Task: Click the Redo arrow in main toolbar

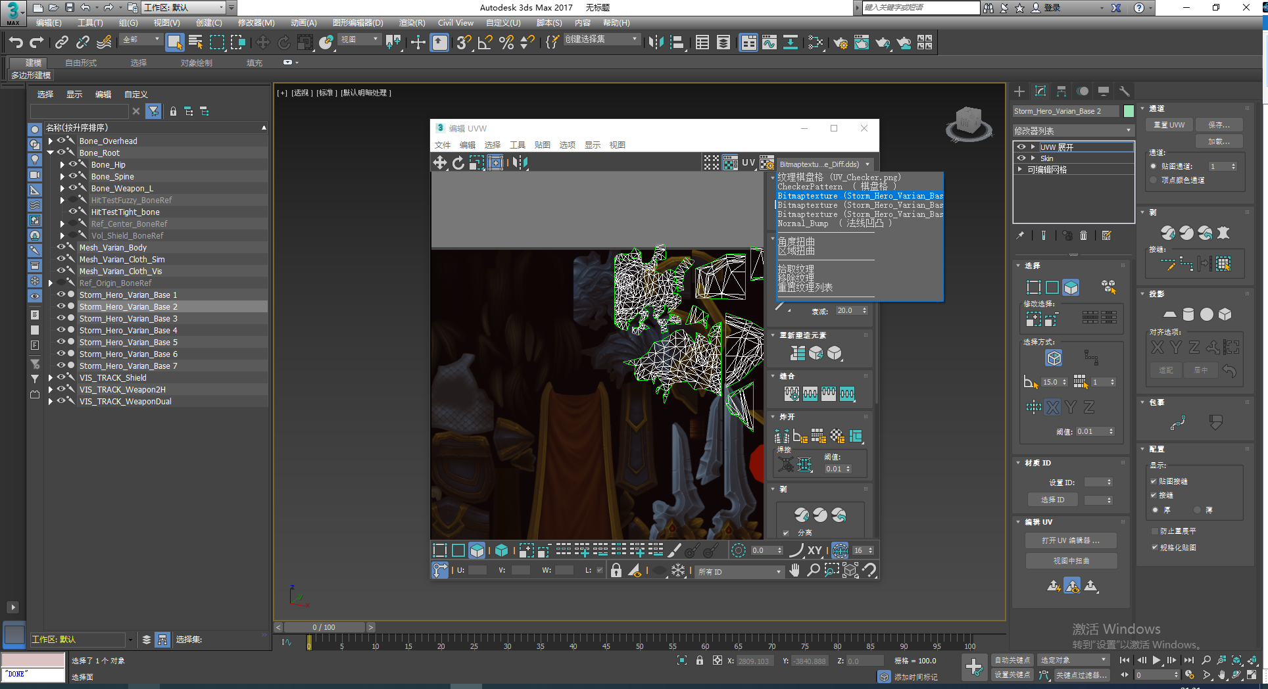Action: [37, 43]
